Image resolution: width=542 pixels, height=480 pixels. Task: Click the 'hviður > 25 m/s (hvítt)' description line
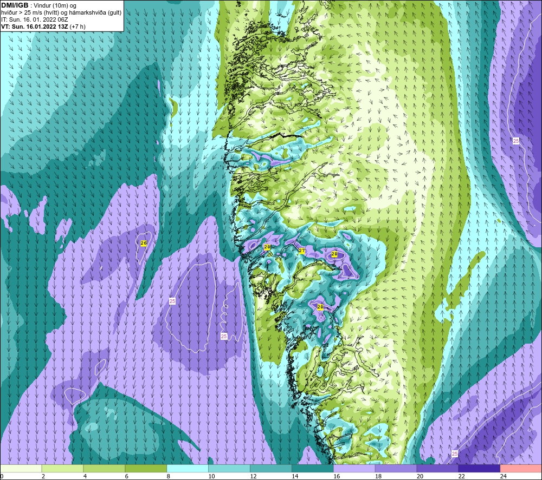pyautogui.click(x=62, y=12)
